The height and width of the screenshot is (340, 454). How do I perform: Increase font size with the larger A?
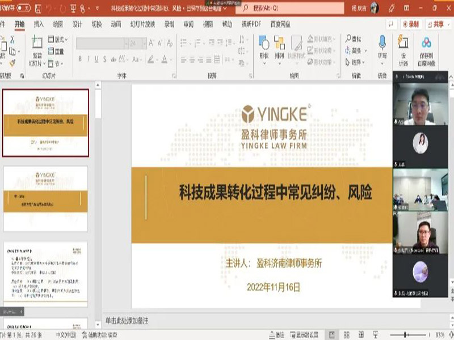point(151,44)
